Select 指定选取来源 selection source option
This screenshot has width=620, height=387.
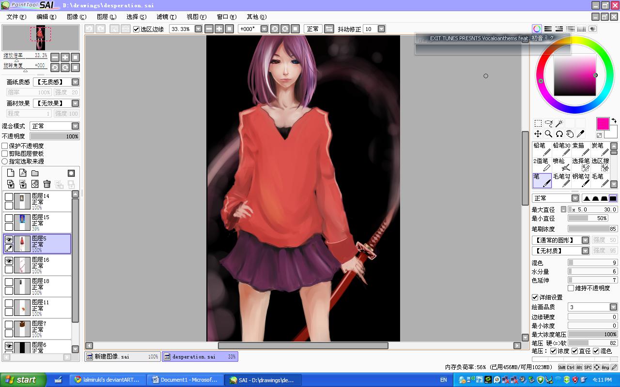point(5,161)
